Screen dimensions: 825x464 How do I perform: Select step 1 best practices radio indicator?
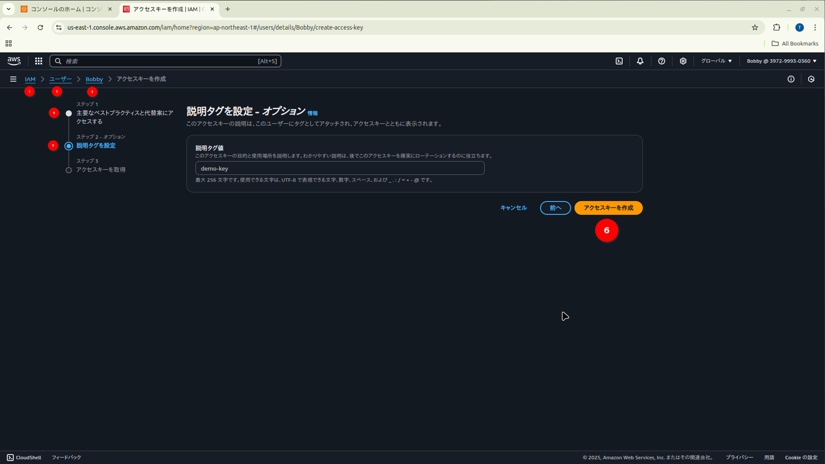(69, 113)
